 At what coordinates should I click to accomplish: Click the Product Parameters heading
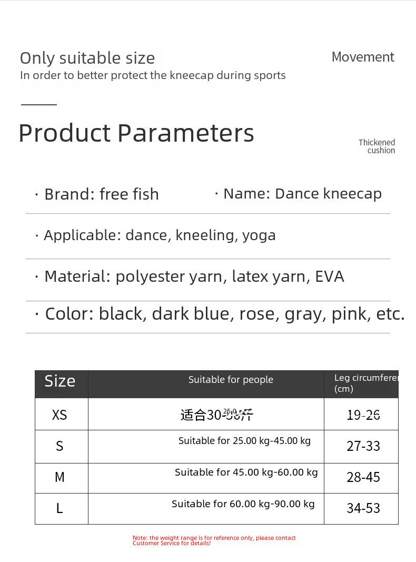click(x=136, y=133)
